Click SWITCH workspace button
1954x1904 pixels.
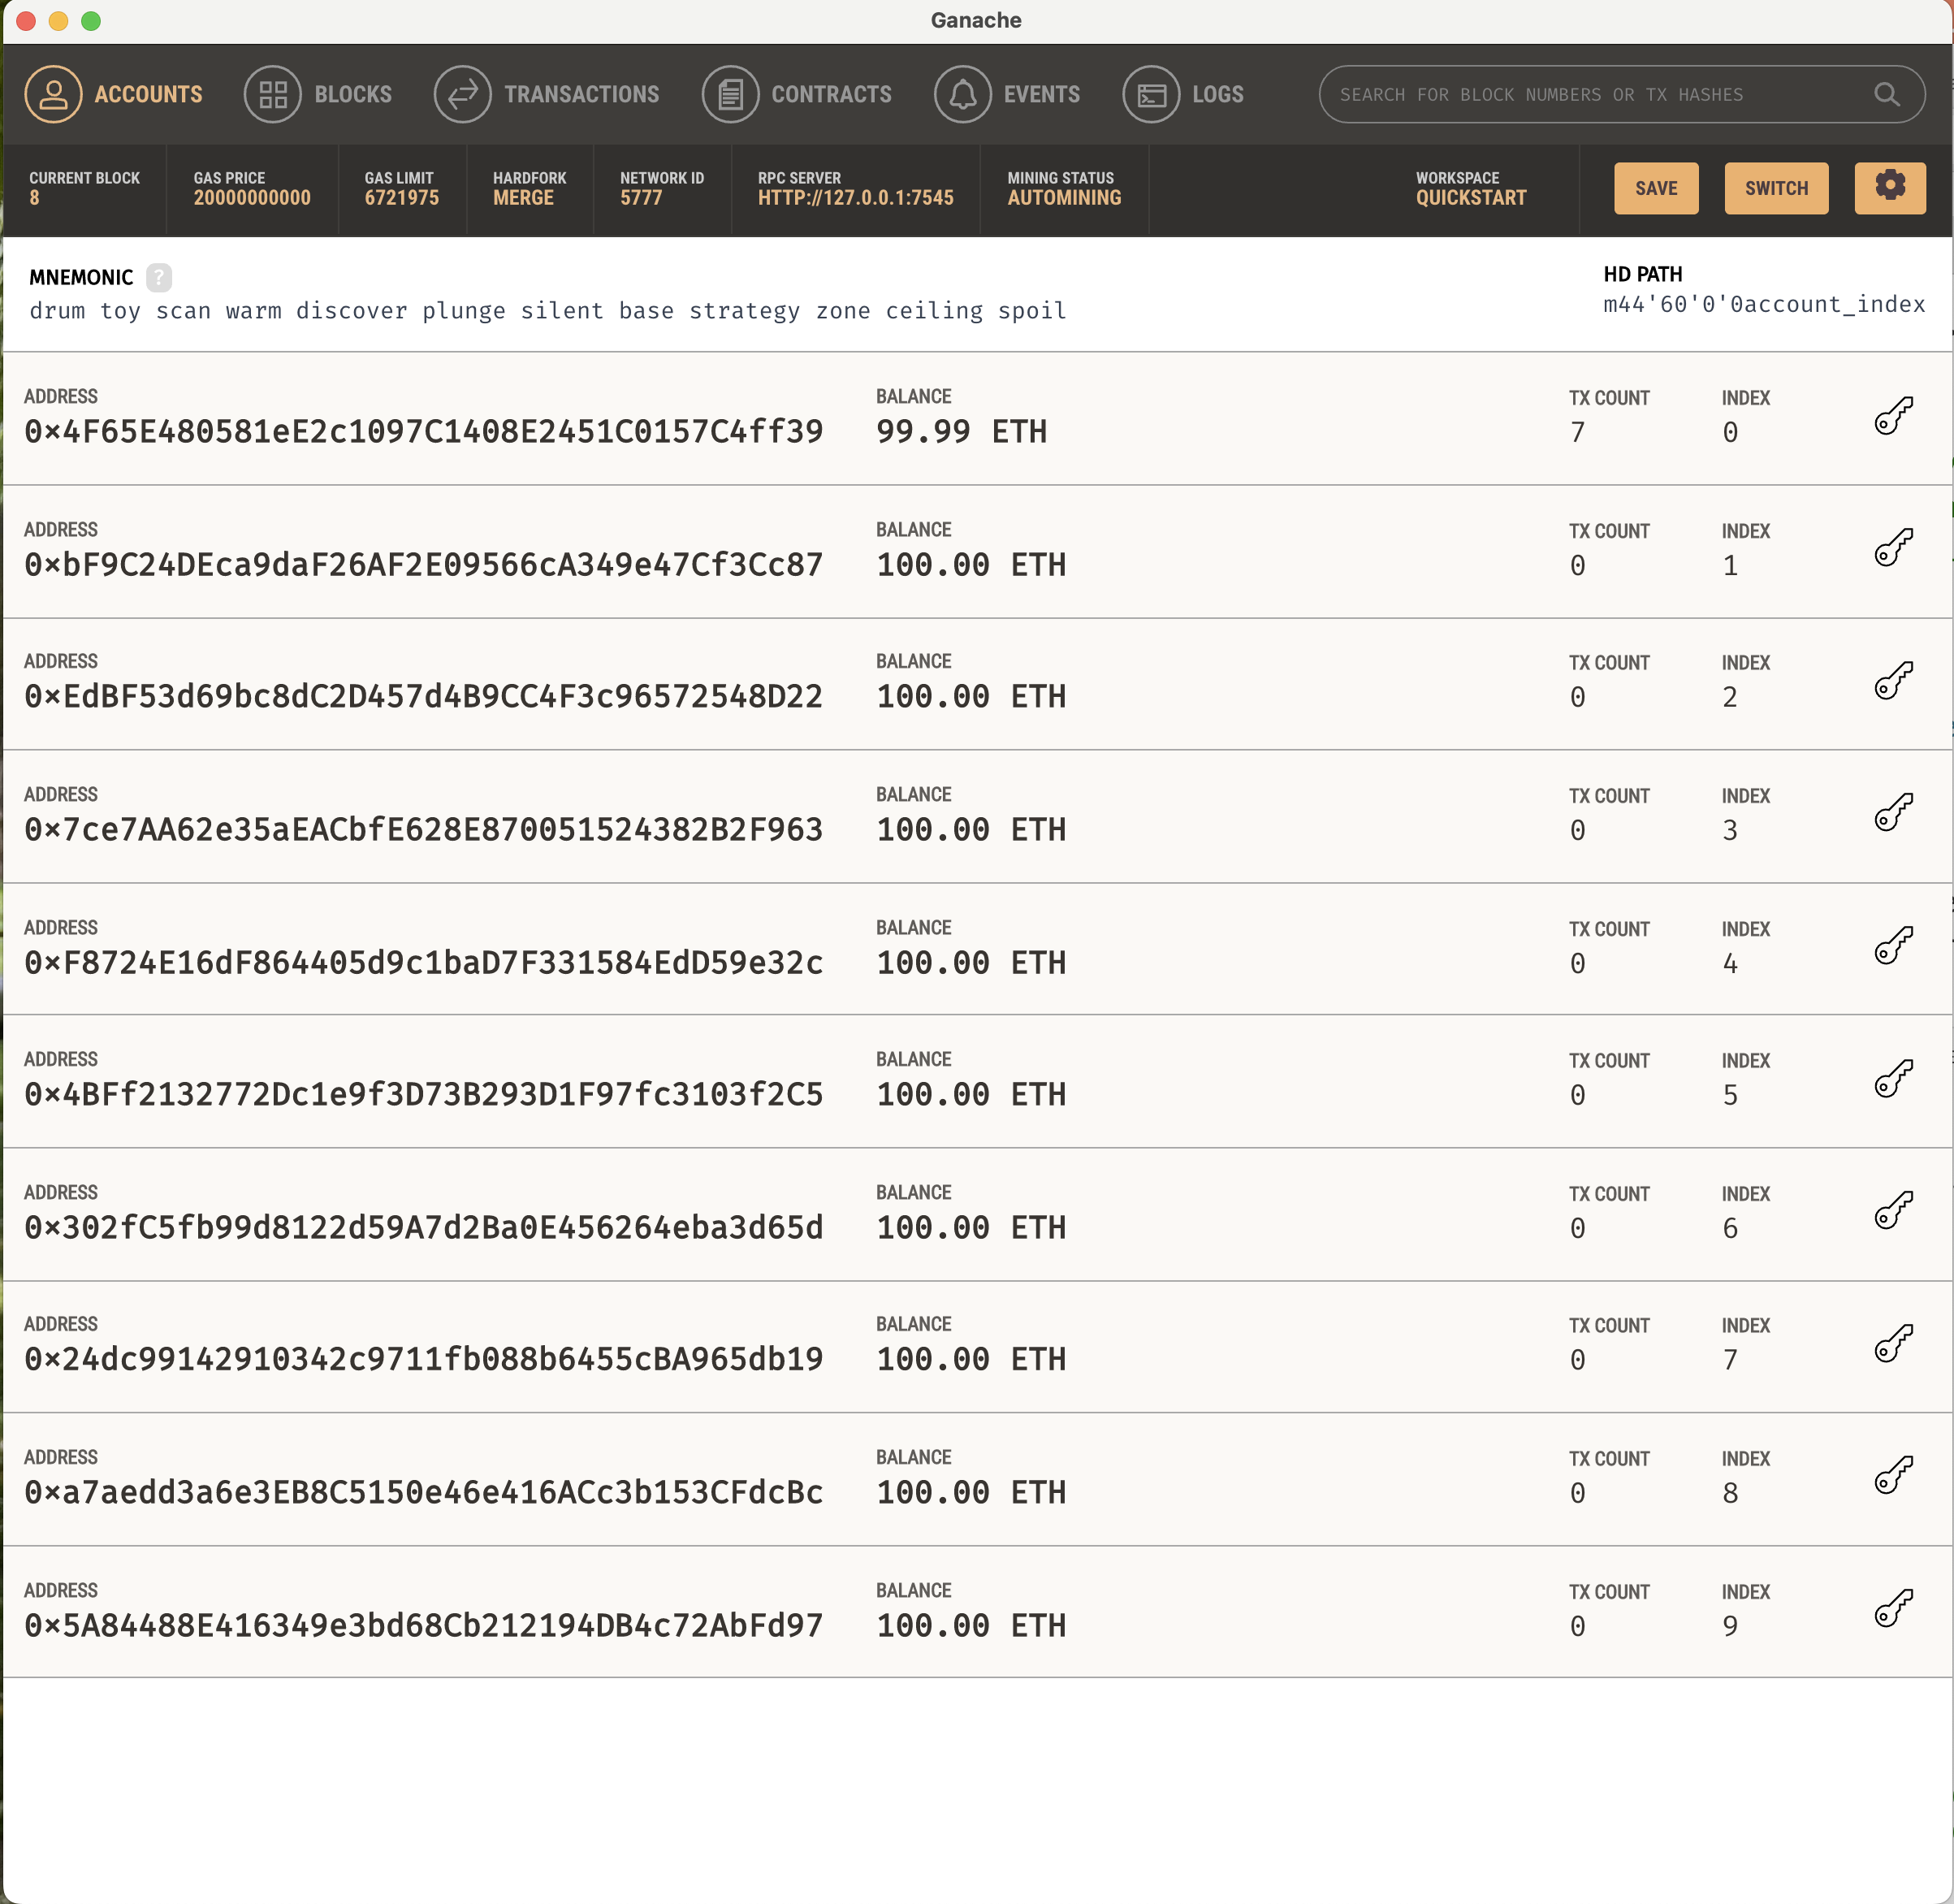pos(1776,188)
